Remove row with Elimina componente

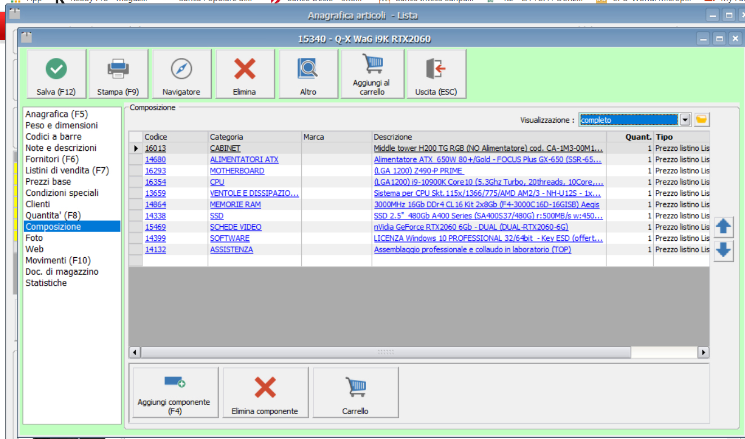click(x=265, y=392)
